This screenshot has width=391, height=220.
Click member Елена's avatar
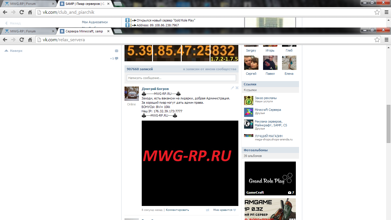[289, 63]
